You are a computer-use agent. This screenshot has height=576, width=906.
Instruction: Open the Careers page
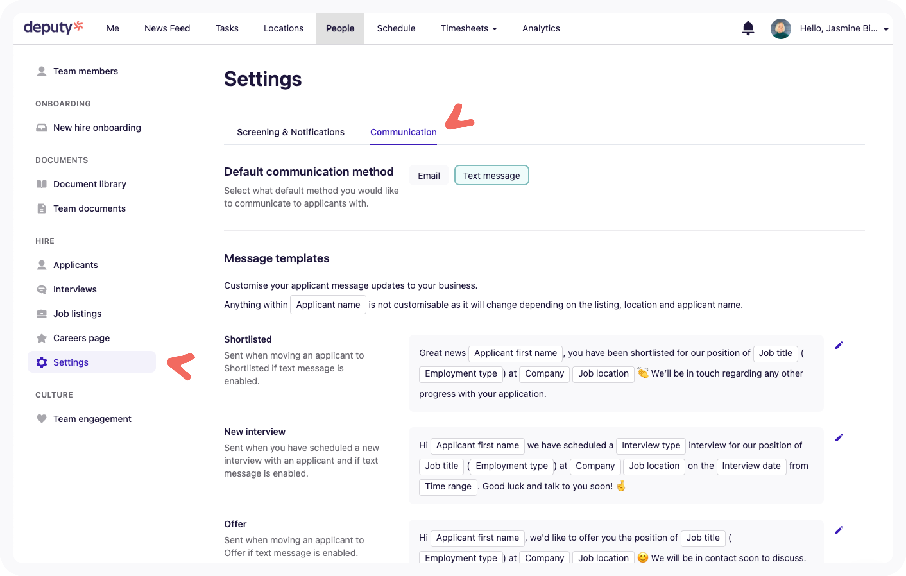81,338
